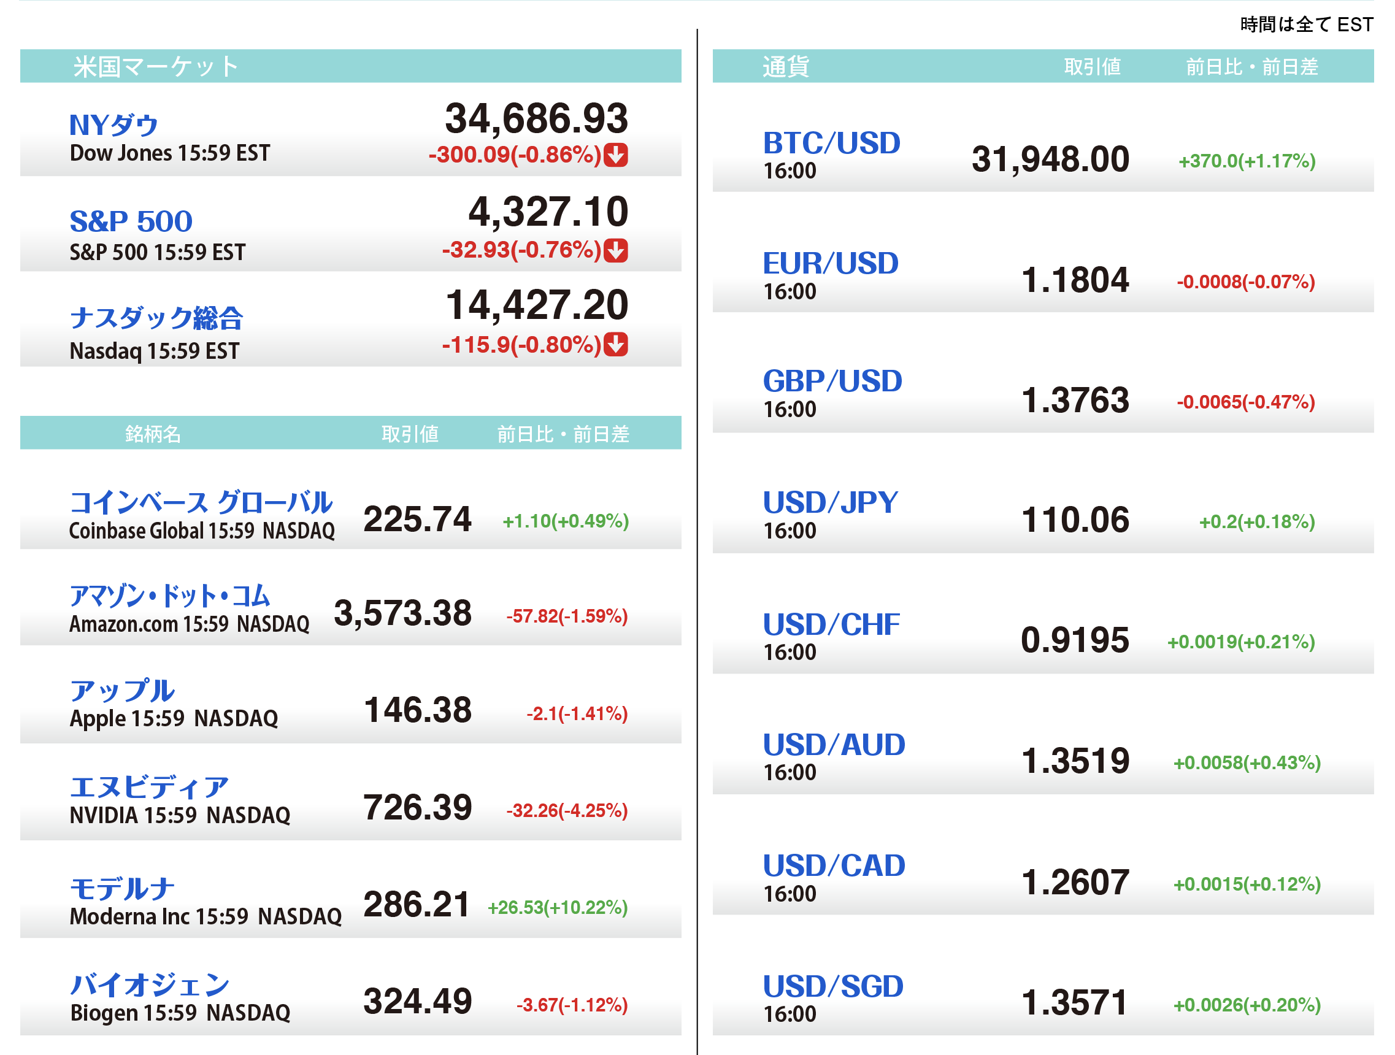
Task: Click the red down arrow on ナスダック総合 row
Action: 615,344
